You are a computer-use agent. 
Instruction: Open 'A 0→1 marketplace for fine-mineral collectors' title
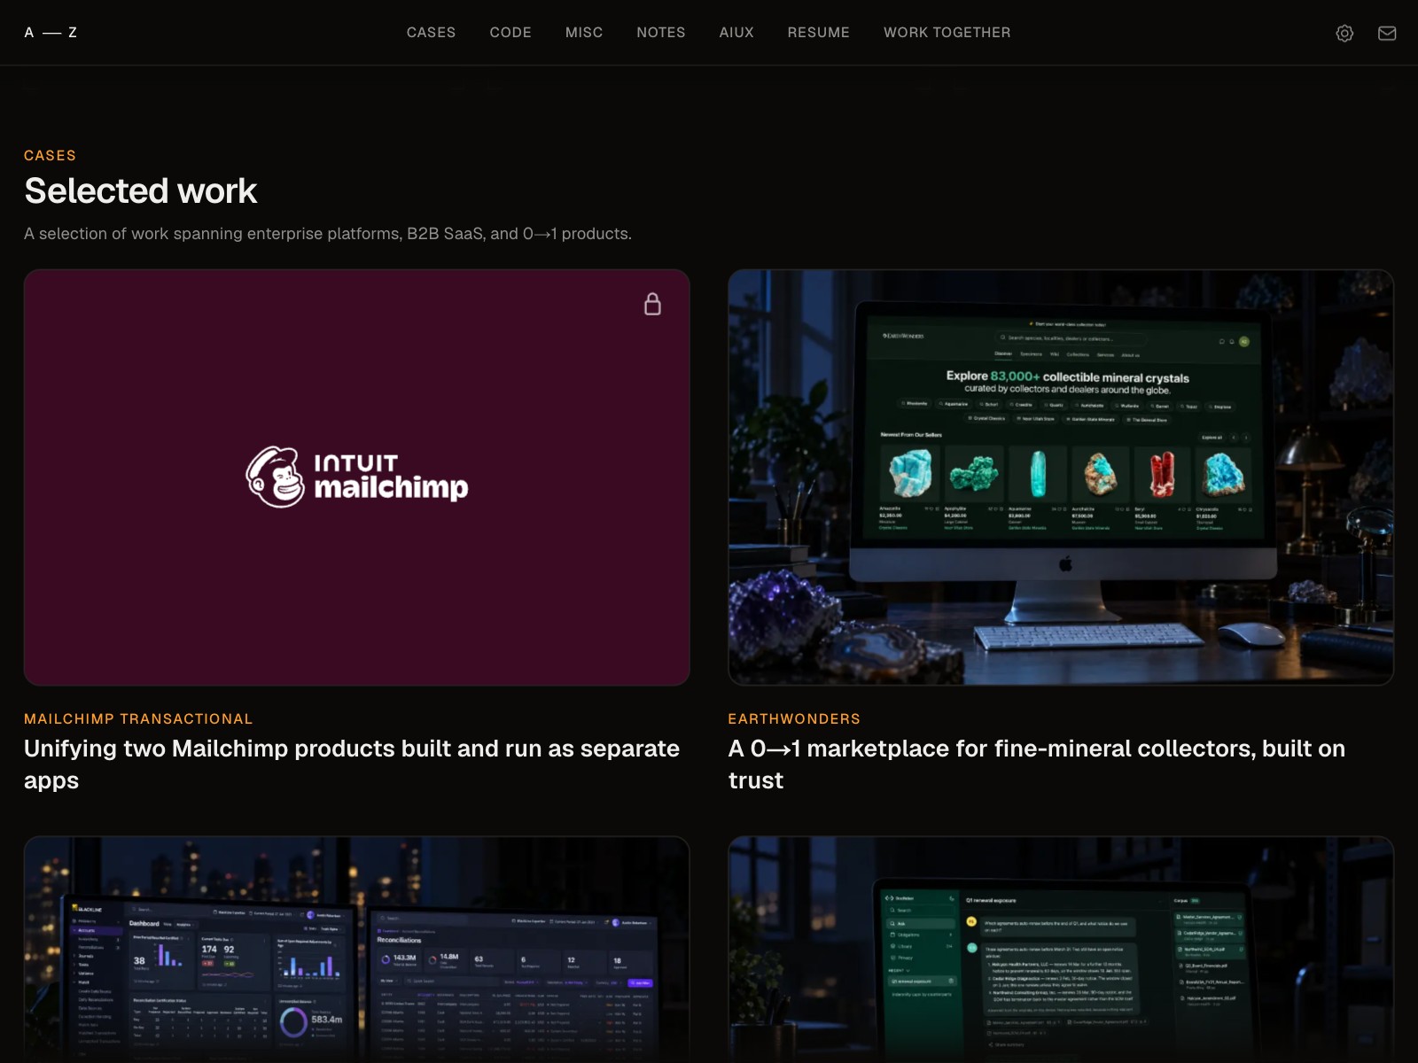pos(1037,764)
